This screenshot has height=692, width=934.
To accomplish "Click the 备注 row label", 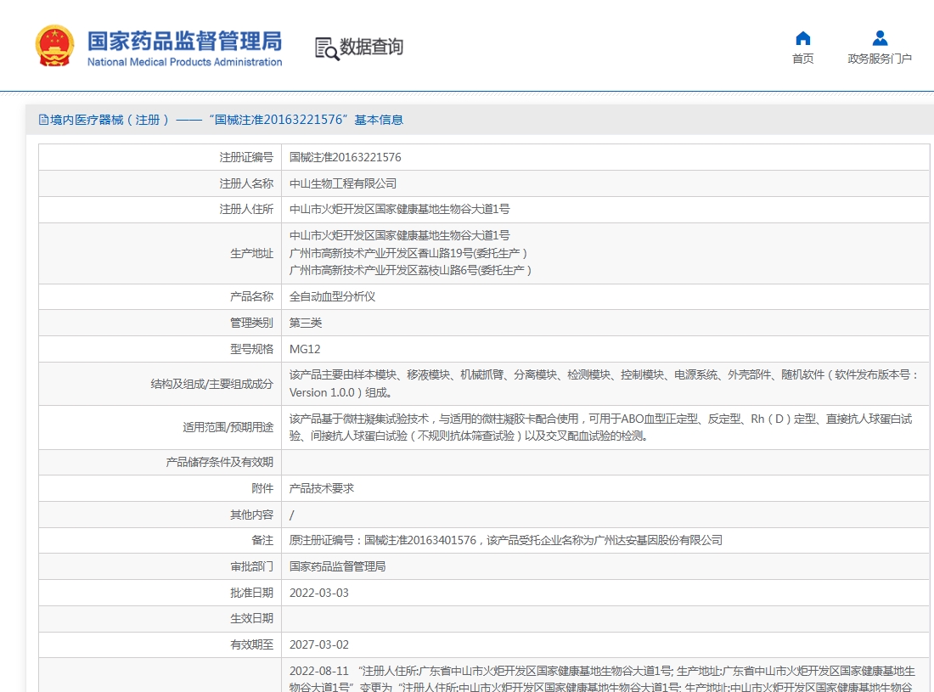I will coord(262,540).
